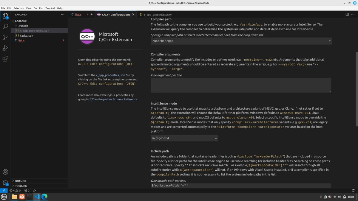Click the split editor right icon
Viewport: 358px width, 201px height.
pos(347,14)
